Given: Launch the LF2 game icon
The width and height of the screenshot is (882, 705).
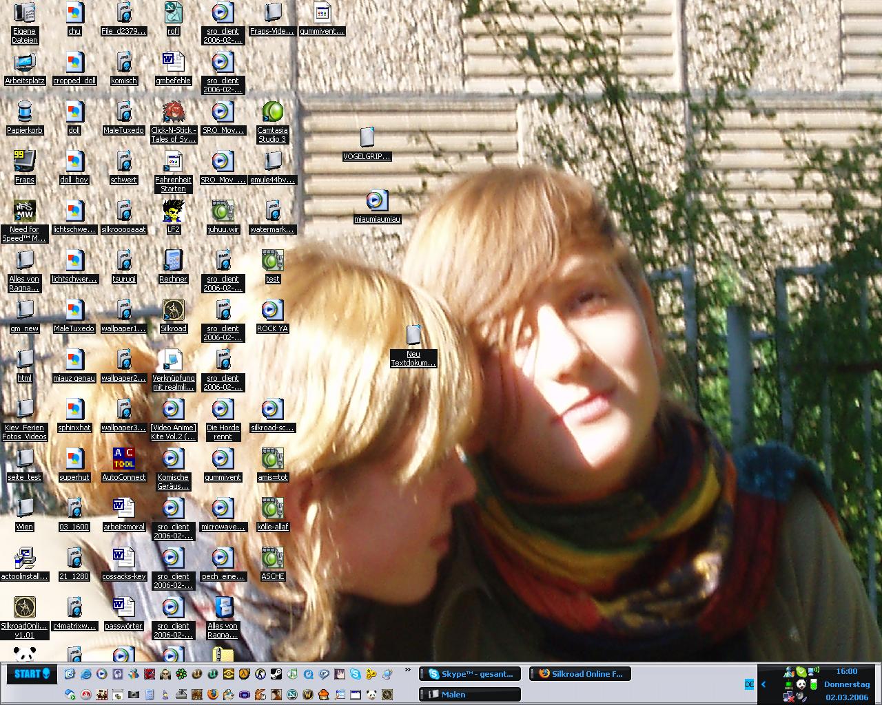Looking at the screenshot, I should click(173, 212).
